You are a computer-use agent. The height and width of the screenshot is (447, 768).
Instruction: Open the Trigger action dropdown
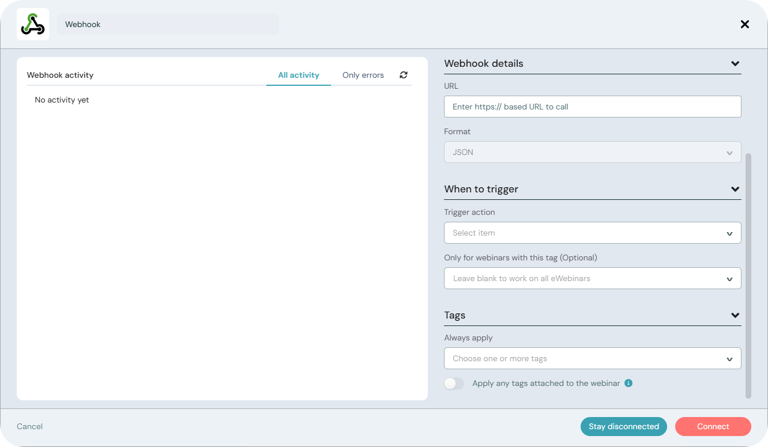pos(592,233)
